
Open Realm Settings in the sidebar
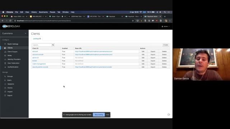click(x=13, y=44)
